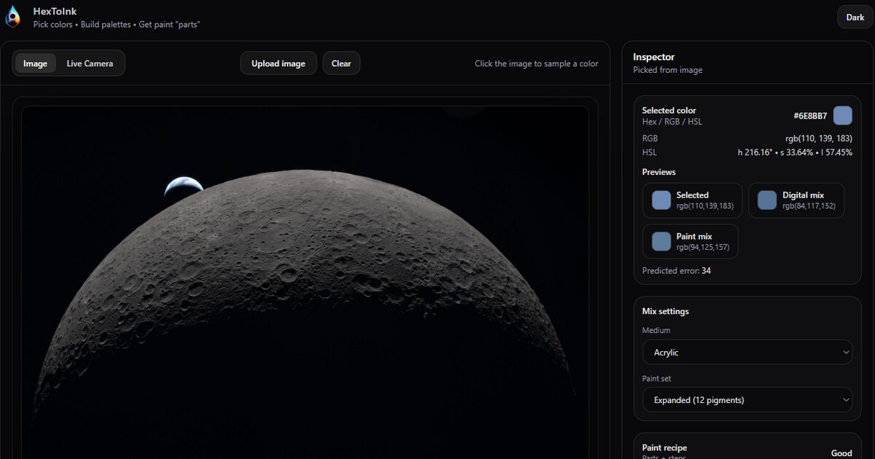The width and height of the screenshot is (875, 459).
Task: Click the selected color swatch beside #6E8BB7
Action: 842,116
